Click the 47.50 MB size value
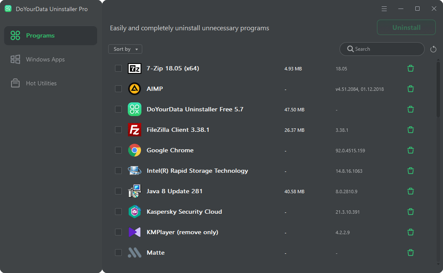Viewport: 443px width, 273px height. click(294, 110)
